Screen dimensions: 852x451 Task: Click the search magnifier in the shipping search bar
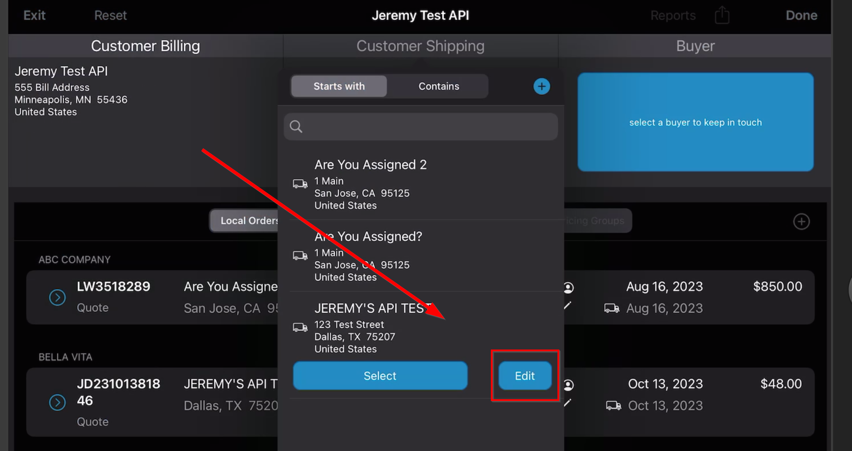click(x=296, y=126)
